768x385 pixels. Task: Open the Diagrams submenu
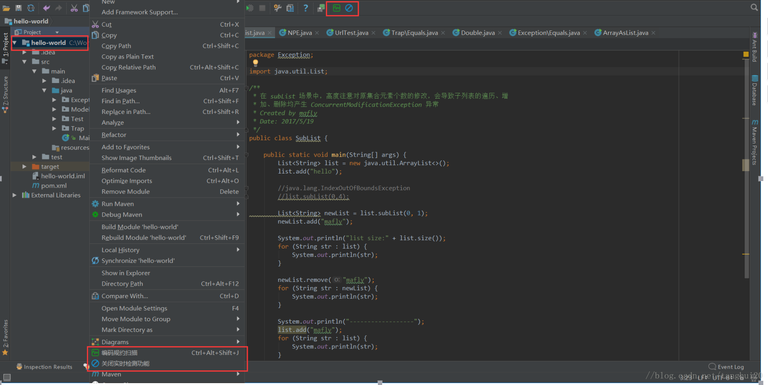coord(167,342)
